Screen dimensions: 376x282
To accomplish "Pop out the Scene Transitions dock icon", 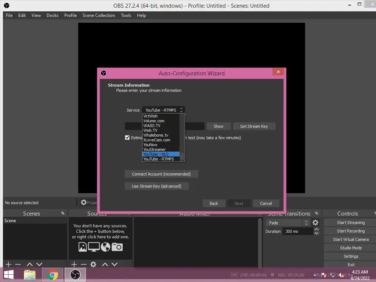I will (317, 213).
